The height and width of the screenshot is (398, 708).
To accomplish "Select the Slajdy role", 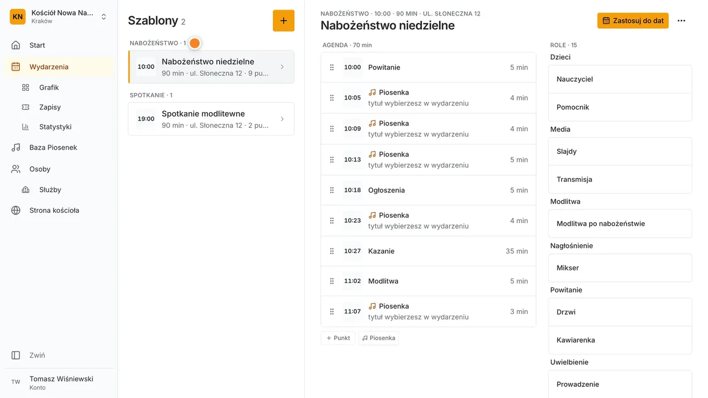I will pos(620,151).
